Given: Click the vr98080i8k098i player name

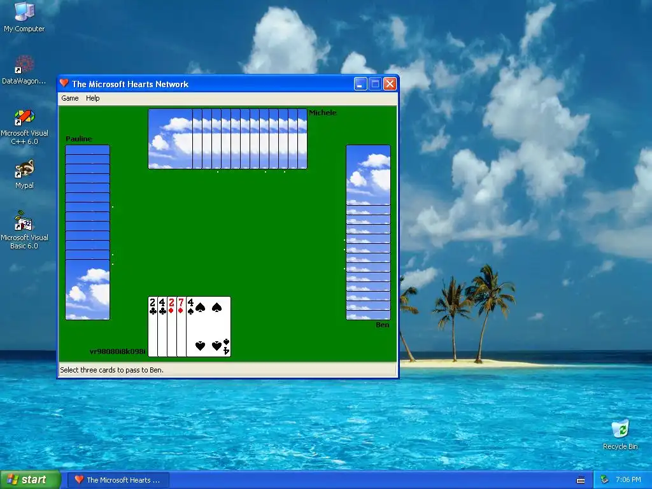Looking at the screenshot, I should [x=118, y=351].
